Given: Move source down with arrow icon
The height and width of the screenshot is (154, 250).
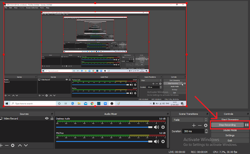Looking at the screenshot, I should [x=26, y=145].
